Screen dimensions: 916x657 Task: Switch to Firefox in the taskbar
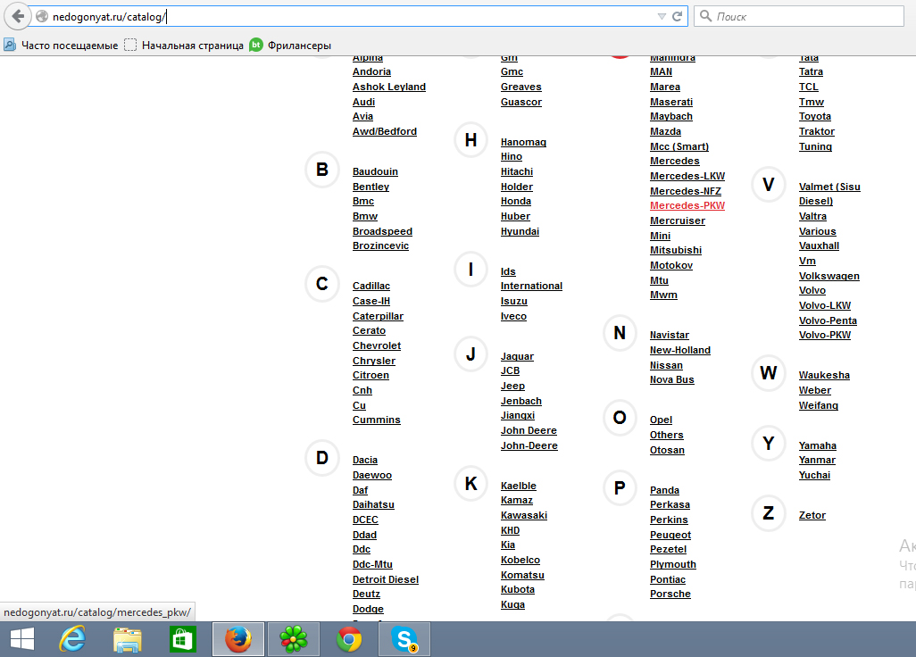[238, 639]
